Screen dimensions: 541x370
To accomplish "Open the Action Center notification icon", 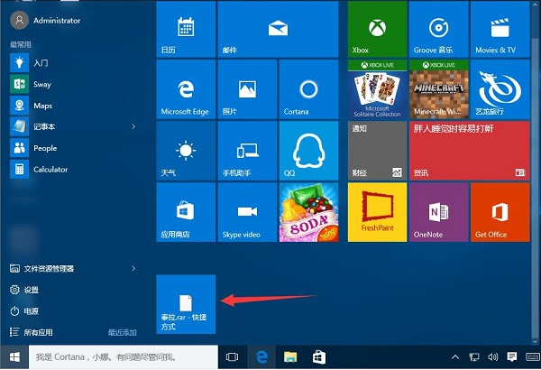I will tap(512, 356).
